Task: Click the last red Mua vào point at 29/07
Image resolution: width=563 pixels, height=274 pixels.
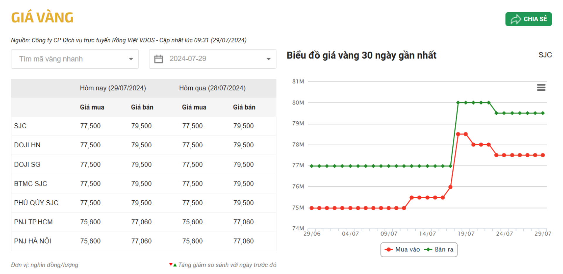Action: click(543, 155)
